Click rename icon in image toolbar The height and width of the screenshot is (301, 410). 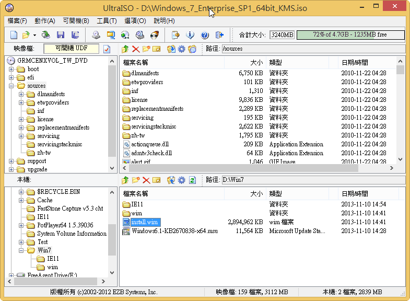click(x=156, y=49)
